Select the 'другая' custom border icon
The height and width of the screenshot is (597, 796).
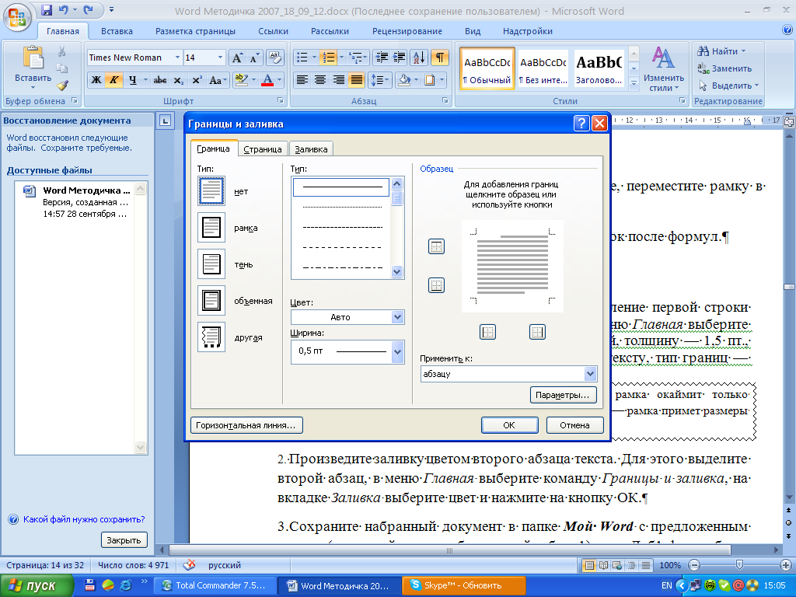point(211,337)
